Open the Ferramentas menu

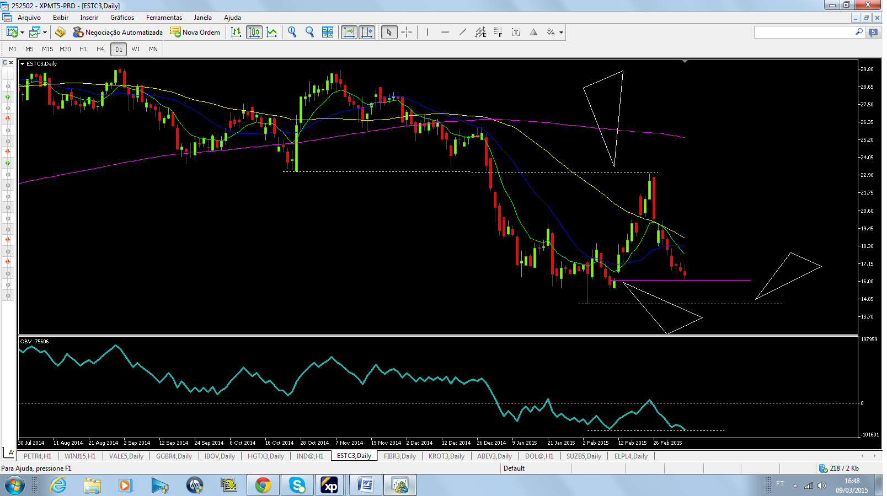click(164, 18)
